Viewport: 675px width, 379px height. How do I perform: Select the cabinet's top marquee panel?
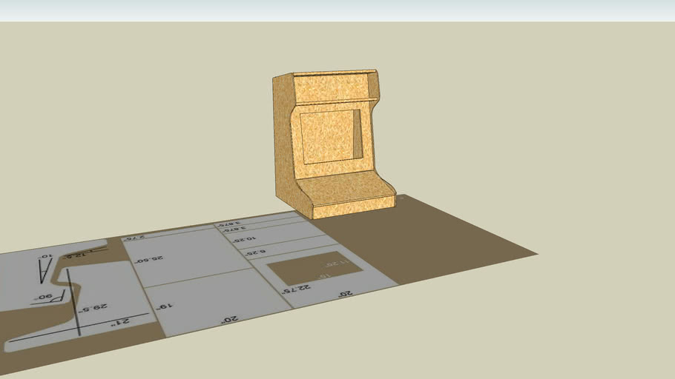tap(331, 86)
